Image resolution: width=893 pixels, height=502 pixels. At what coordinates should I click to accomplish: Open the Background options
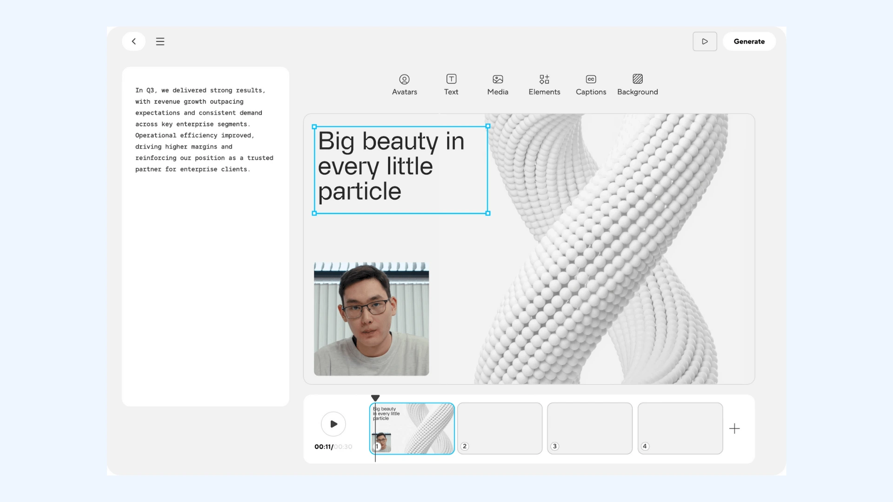coord(637,85)
